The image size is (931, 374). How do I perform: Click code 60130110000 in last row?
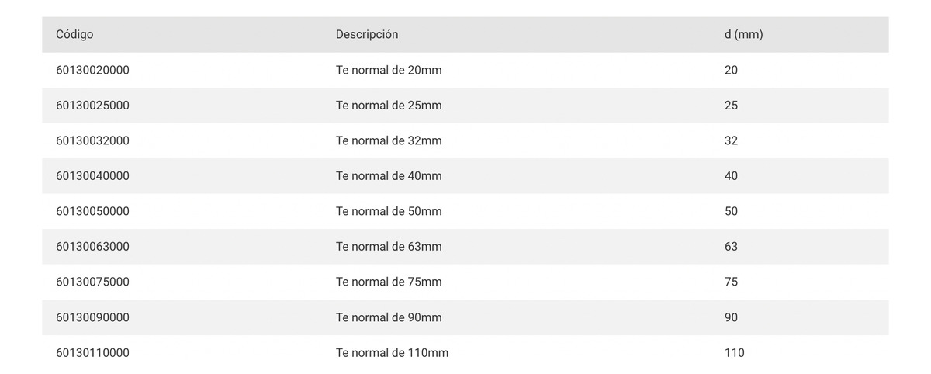click(x=92, y=353)
